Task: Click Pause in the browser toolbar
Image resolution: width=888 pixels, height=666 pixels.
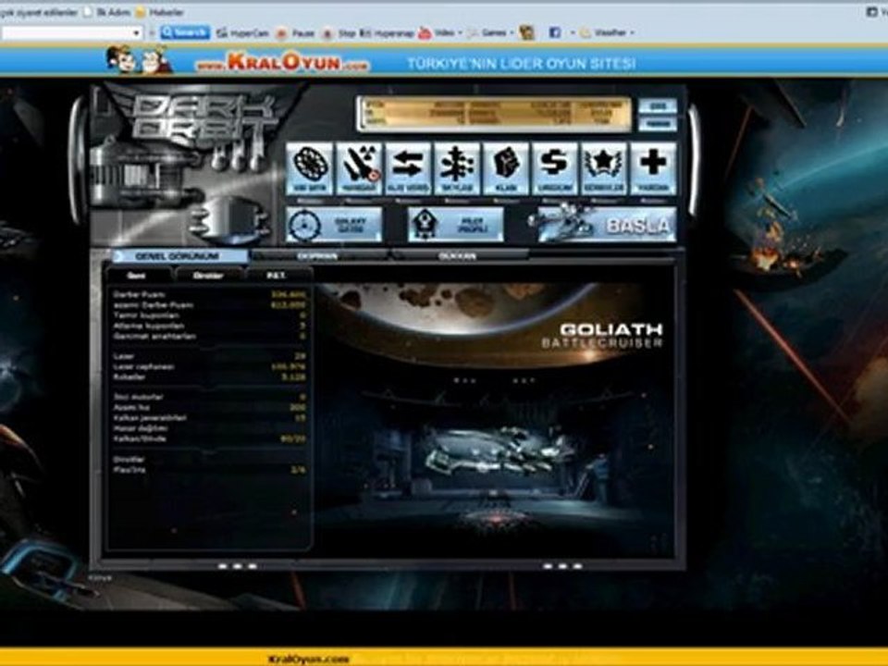Action: (x=295, y=33)
